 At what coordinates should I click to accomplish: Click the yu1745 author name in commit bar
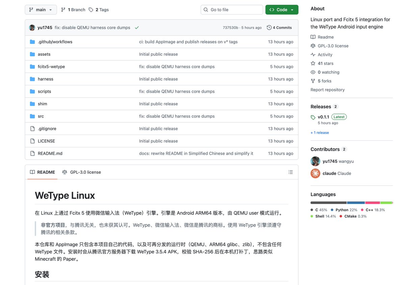pos(45,28)
